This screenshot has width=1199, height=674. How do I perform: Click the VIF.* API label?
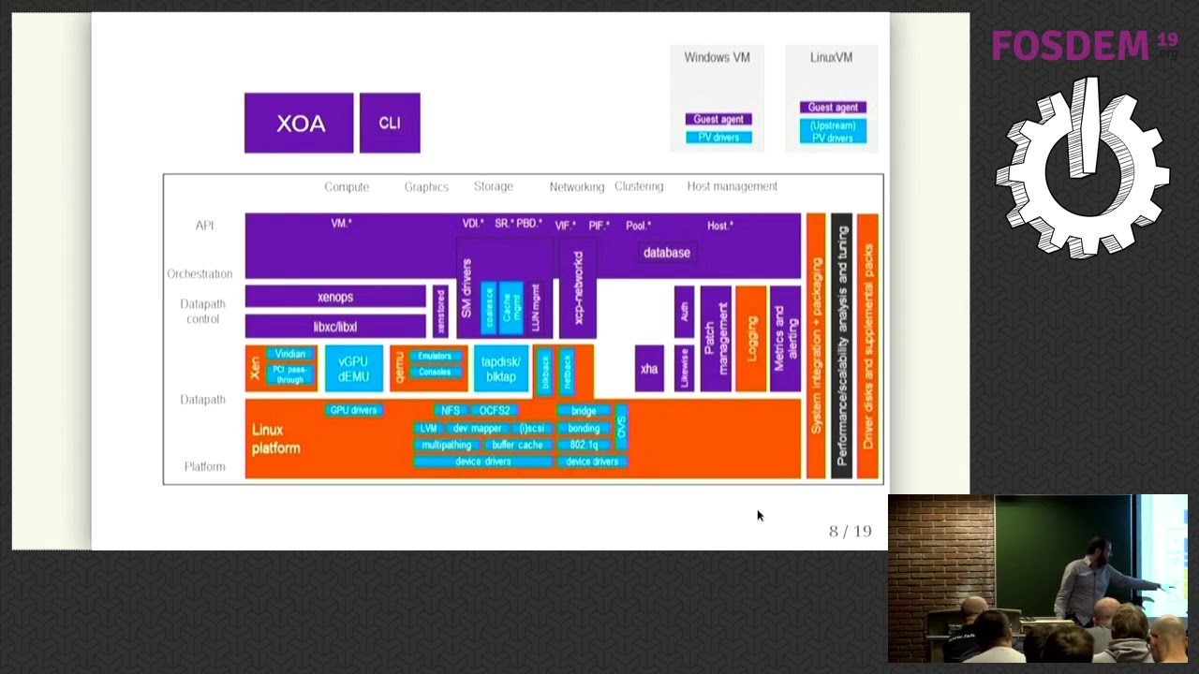point(565,226)
